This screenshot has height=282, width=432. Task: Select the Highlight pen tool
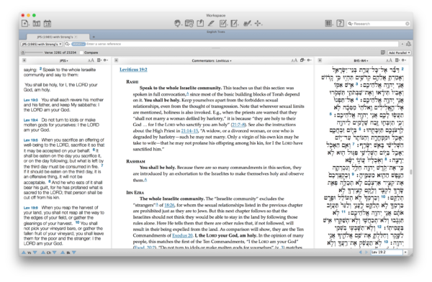pos(211,24)
